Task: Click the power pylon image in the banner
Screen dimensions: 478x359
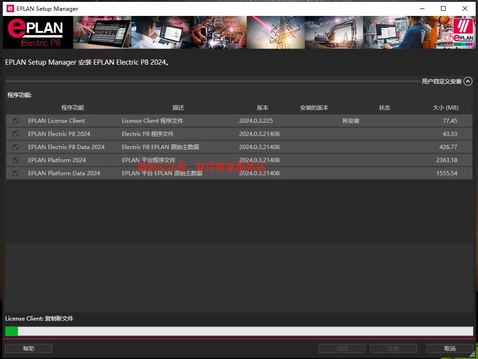Action: (276, 32)
